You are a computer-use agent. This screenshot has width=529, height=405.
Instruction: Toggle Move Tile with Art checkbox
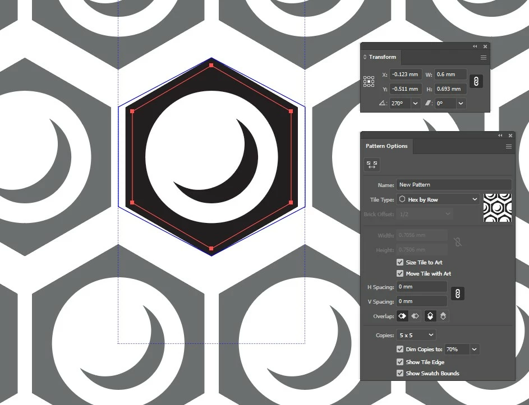[400, 273]
